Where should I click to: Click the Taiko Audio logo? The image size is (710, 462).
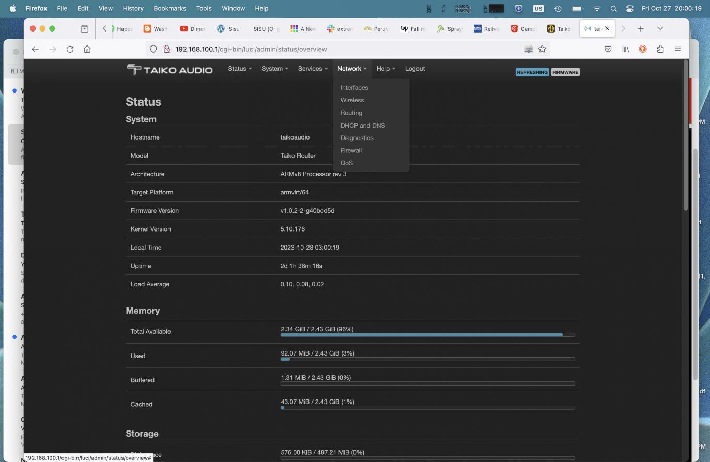pos(169,69)
